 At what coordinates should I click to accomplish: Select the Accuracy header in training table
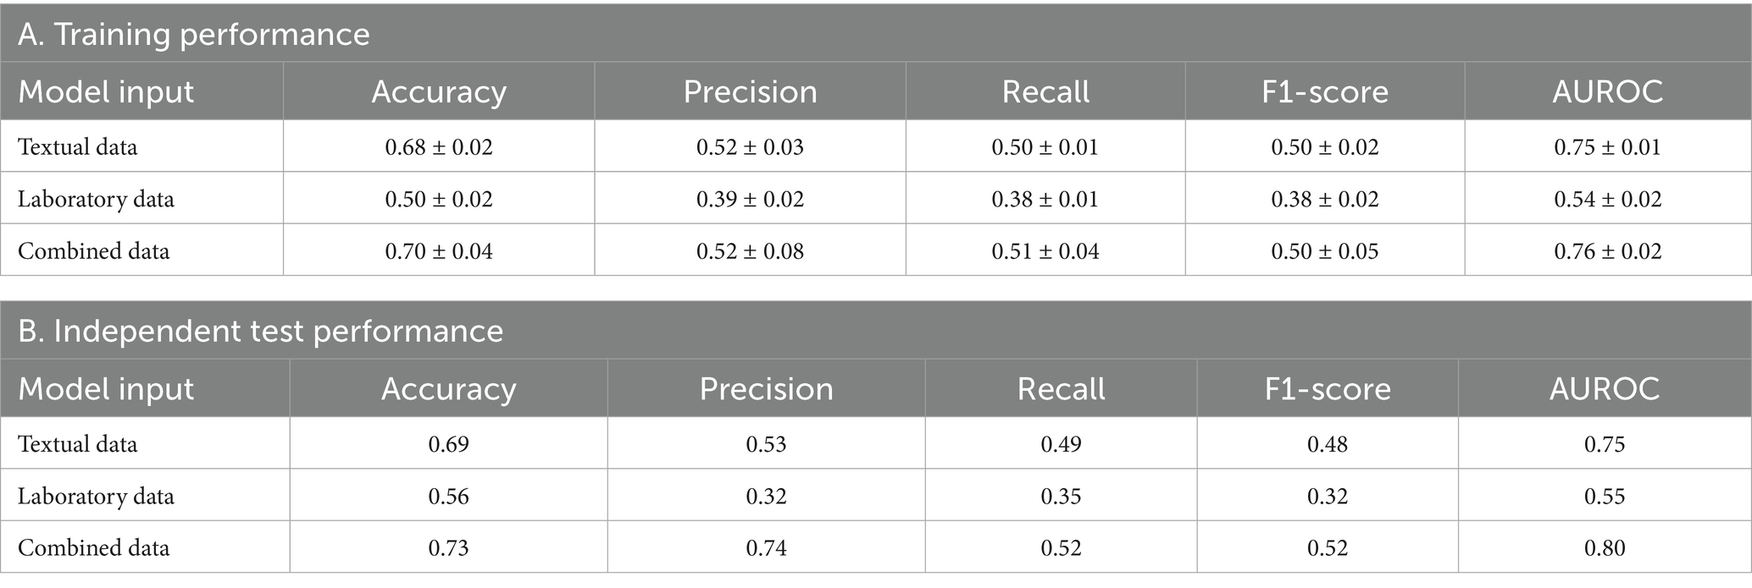[439, 92]
